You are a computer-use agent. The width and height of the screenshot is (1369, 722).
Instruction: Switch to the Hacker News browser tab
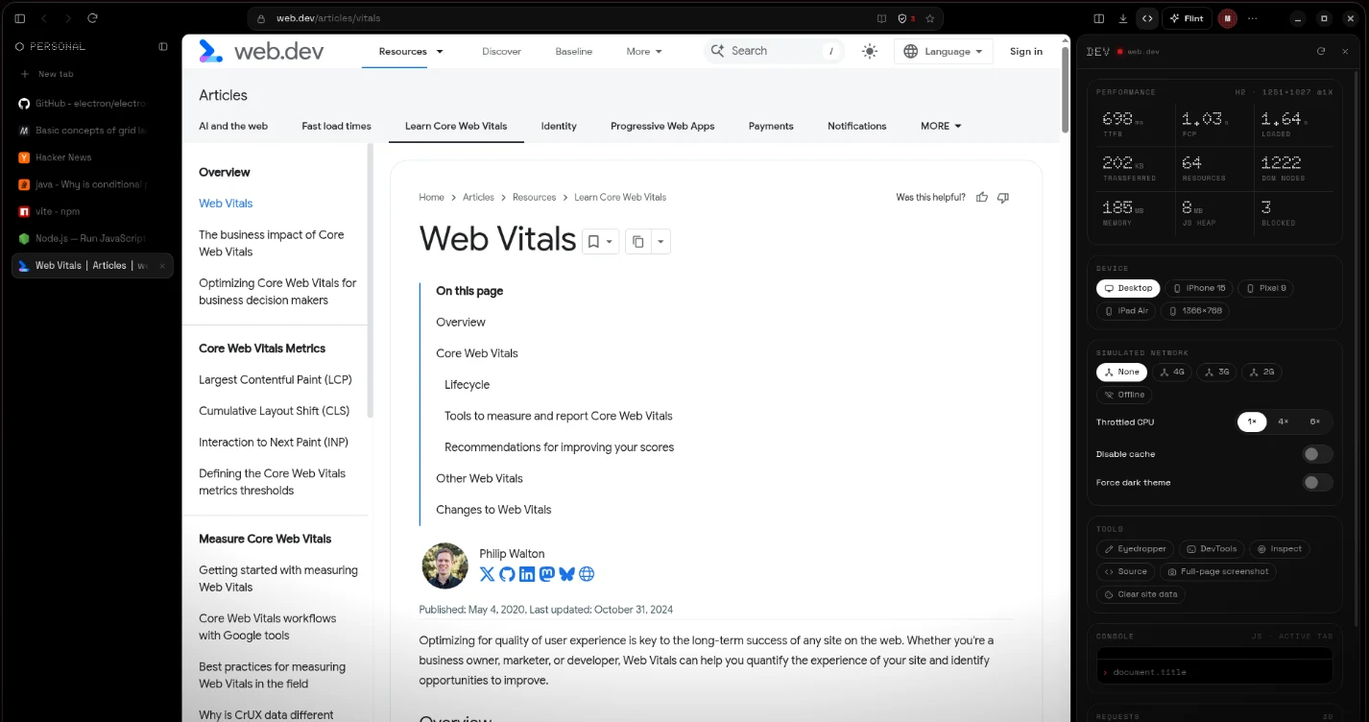(x=92, y=157)
